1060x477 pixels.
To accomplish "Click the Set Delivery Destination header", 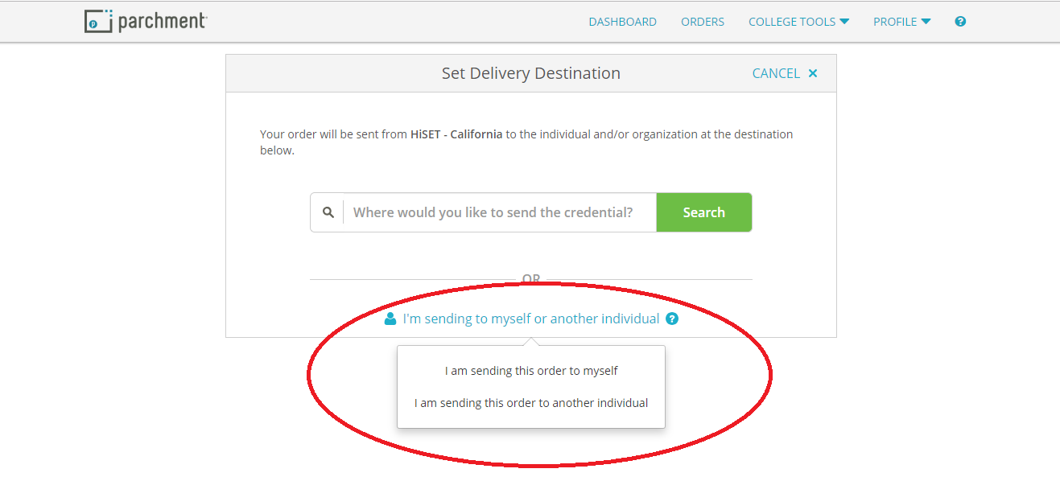I will (530, 73).
